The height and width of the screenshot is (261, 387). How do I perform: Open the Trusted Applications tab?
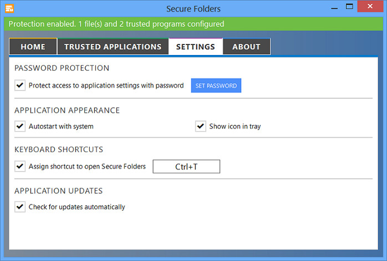tap(113, 47)
